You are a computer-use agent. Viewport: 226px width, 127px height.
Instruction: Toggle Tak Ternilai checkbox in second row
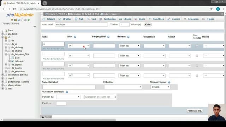tap(197, 56)
